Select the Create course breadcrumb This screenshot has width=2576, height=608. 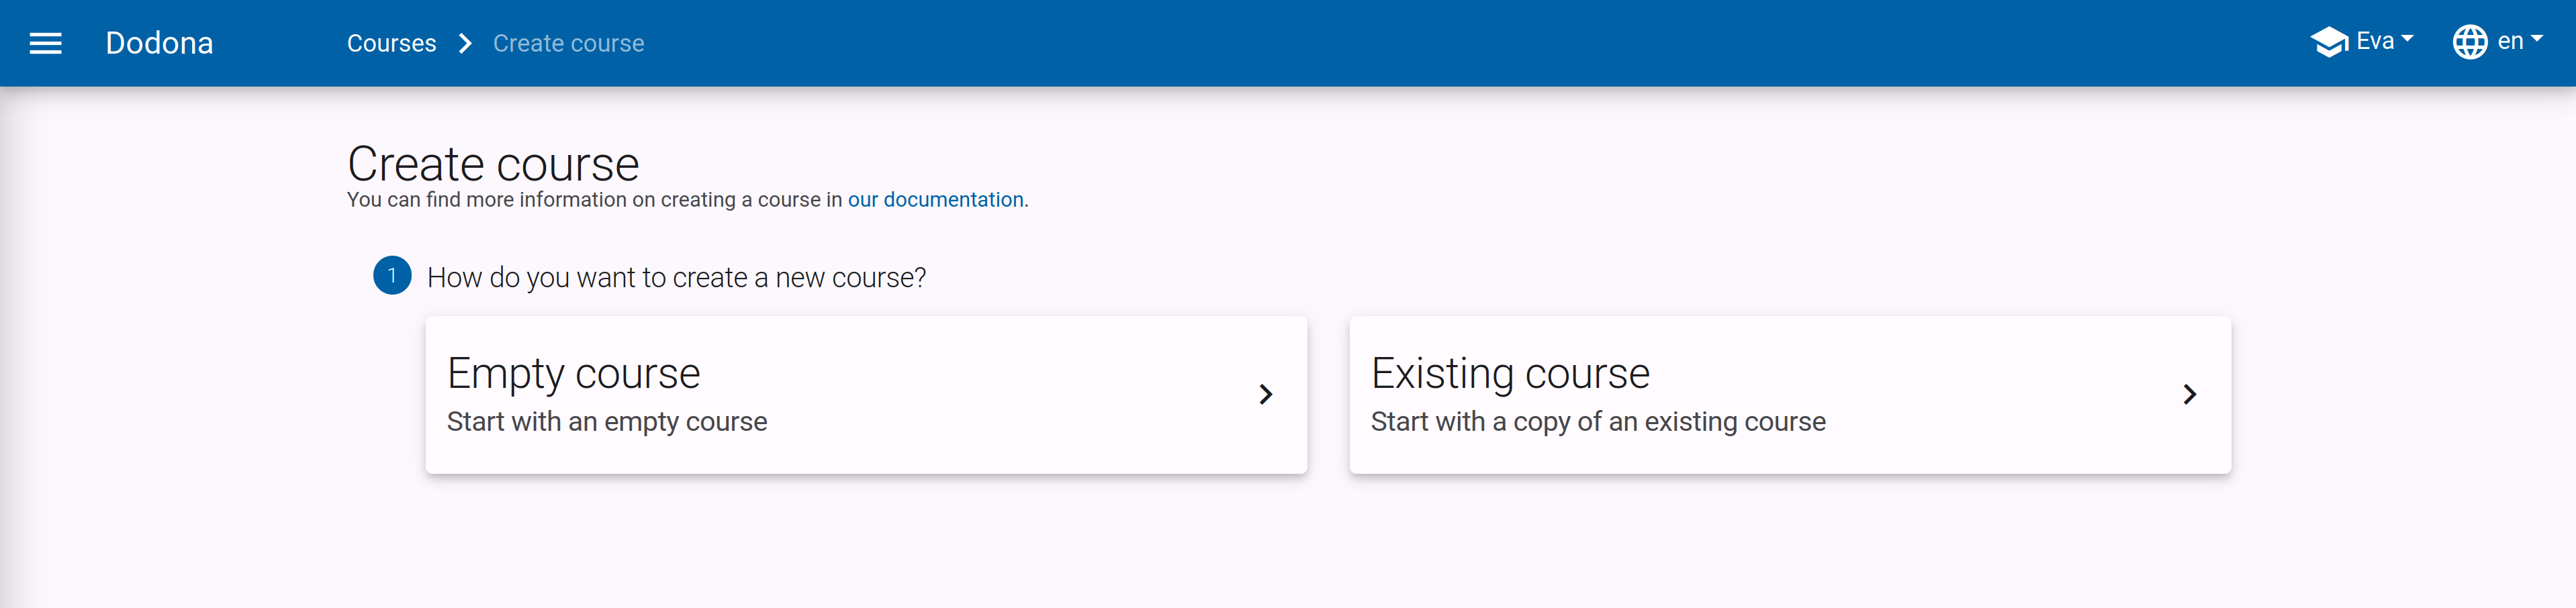[x=568, y=43]
